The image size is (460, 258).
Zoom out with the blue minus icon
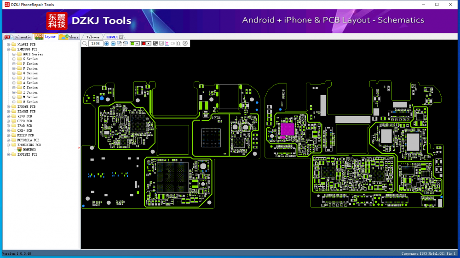(113, 44)
